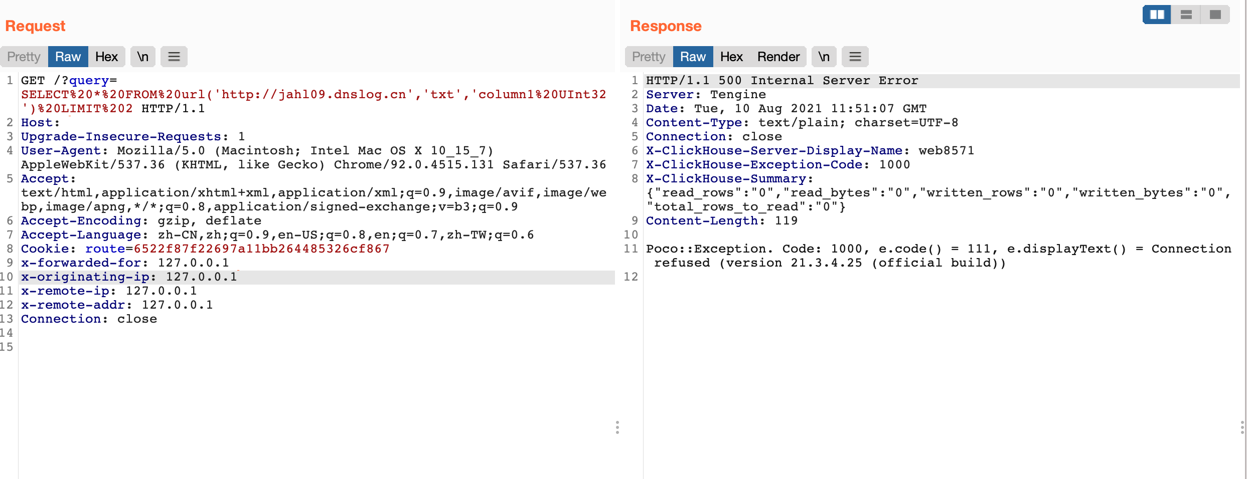Image resolution: width=1247 pixels, height=479 pixels.
Task: Click the version 21.3.4.25 official build text
Action: [x=862, y=263]
